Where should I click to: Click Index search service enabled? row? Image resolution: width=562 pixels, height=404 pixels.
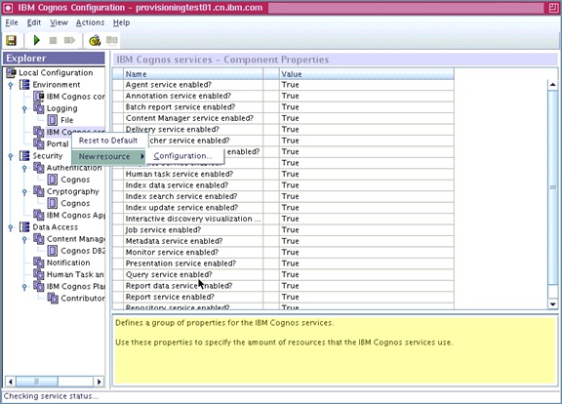coord(283,196)
